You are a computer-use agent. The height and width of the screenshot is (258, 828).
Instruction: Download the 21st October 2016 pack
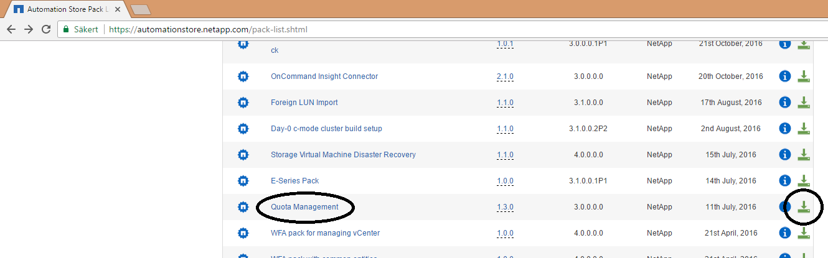coord(804,44)
